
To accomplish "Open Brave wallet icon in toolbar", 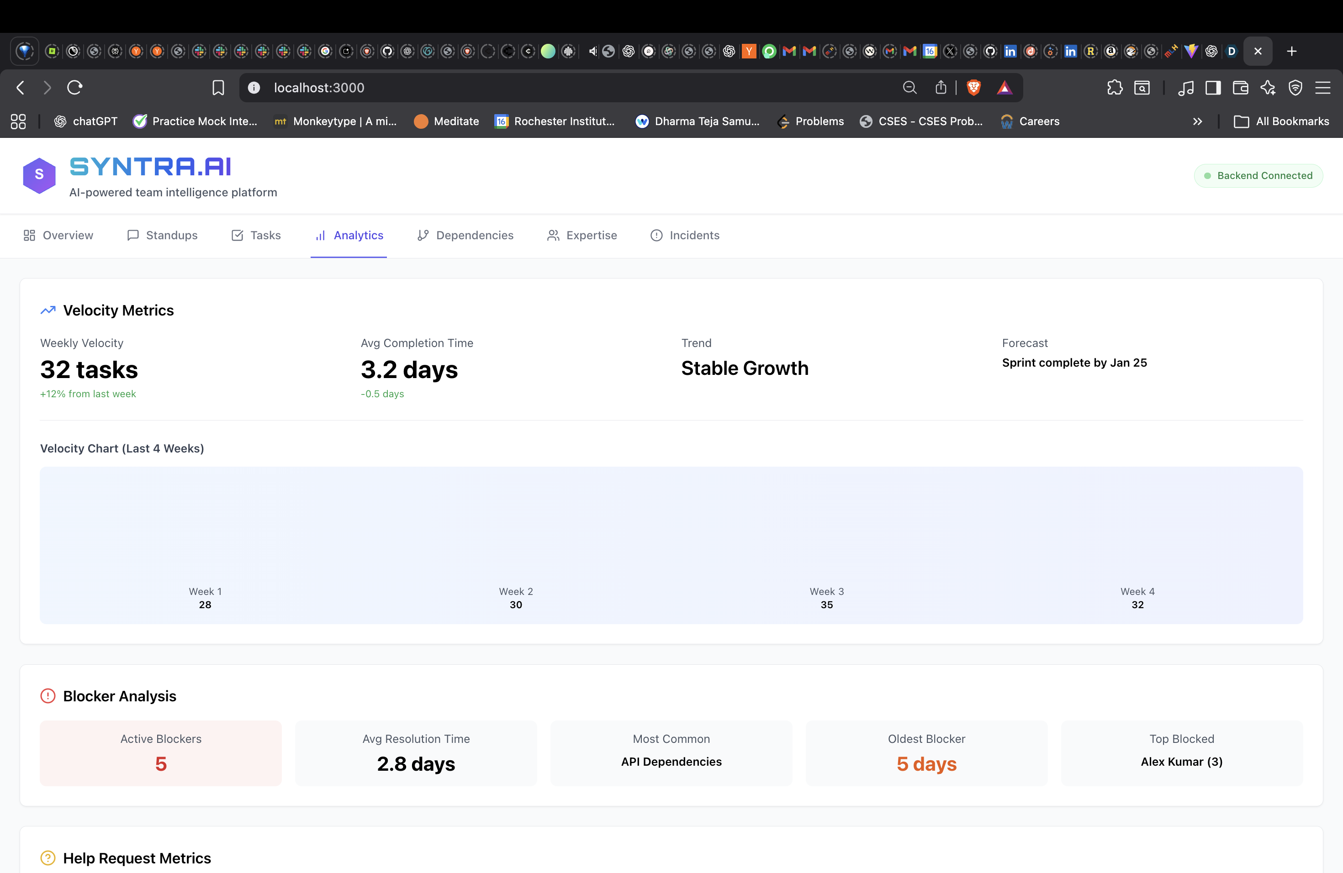I will (1240, 87).
